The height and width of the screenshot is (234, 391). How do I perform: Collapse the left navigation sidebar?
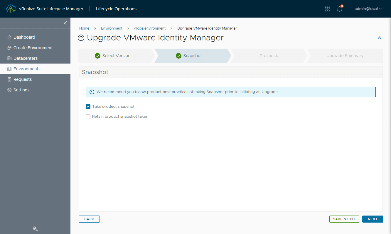[x=65, y=23]
